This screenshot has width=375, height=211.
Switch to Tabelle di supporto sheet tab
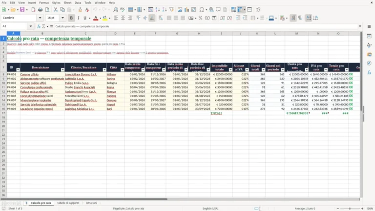pyautogui.click(x=68, y=203)
